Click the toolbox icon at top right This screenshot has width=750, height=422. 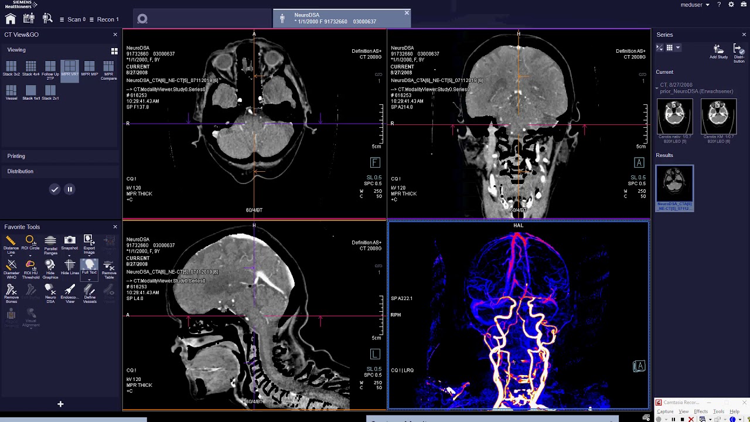pyautogui.click(x=743, y=5)
